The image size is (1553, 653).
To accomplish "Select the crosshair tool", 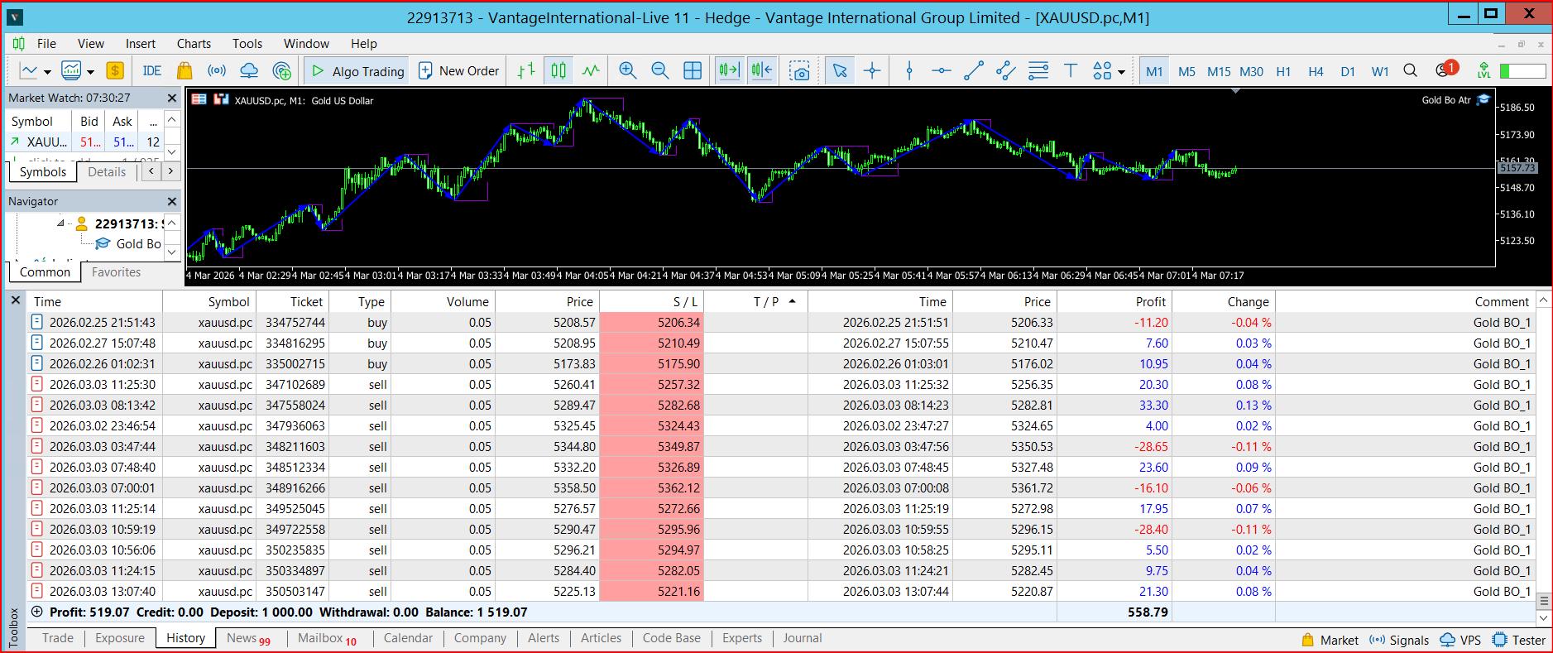I will click(x=872, y=71).
